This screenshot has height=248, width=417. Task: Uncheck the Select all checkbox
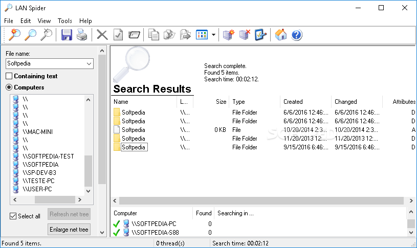point(13,216)
